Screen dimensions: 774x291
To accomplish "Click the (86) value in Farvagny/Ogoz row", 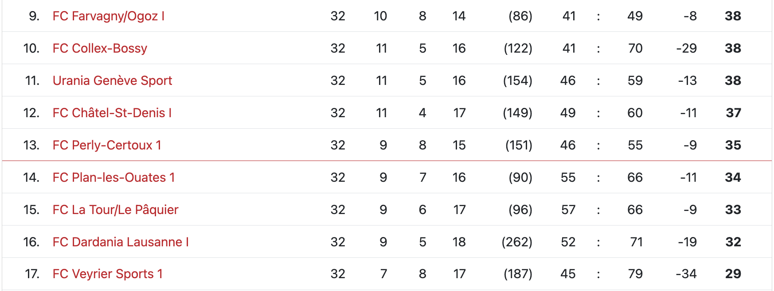I will (x=520, y=16).
